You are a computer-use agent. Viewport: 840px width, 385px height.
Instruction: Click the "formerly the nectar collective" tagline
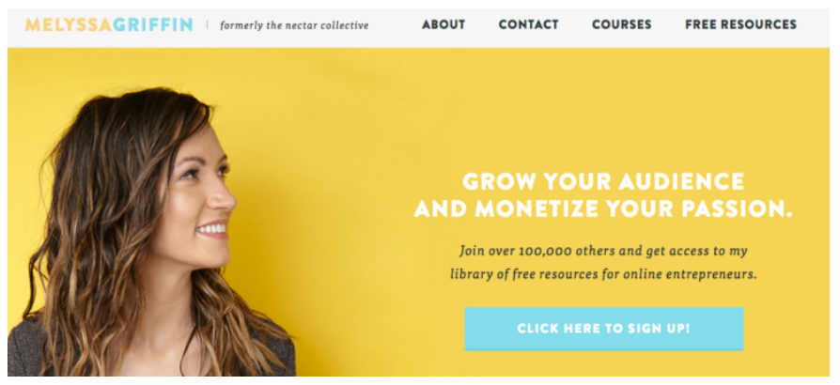(x=294, y=25)
